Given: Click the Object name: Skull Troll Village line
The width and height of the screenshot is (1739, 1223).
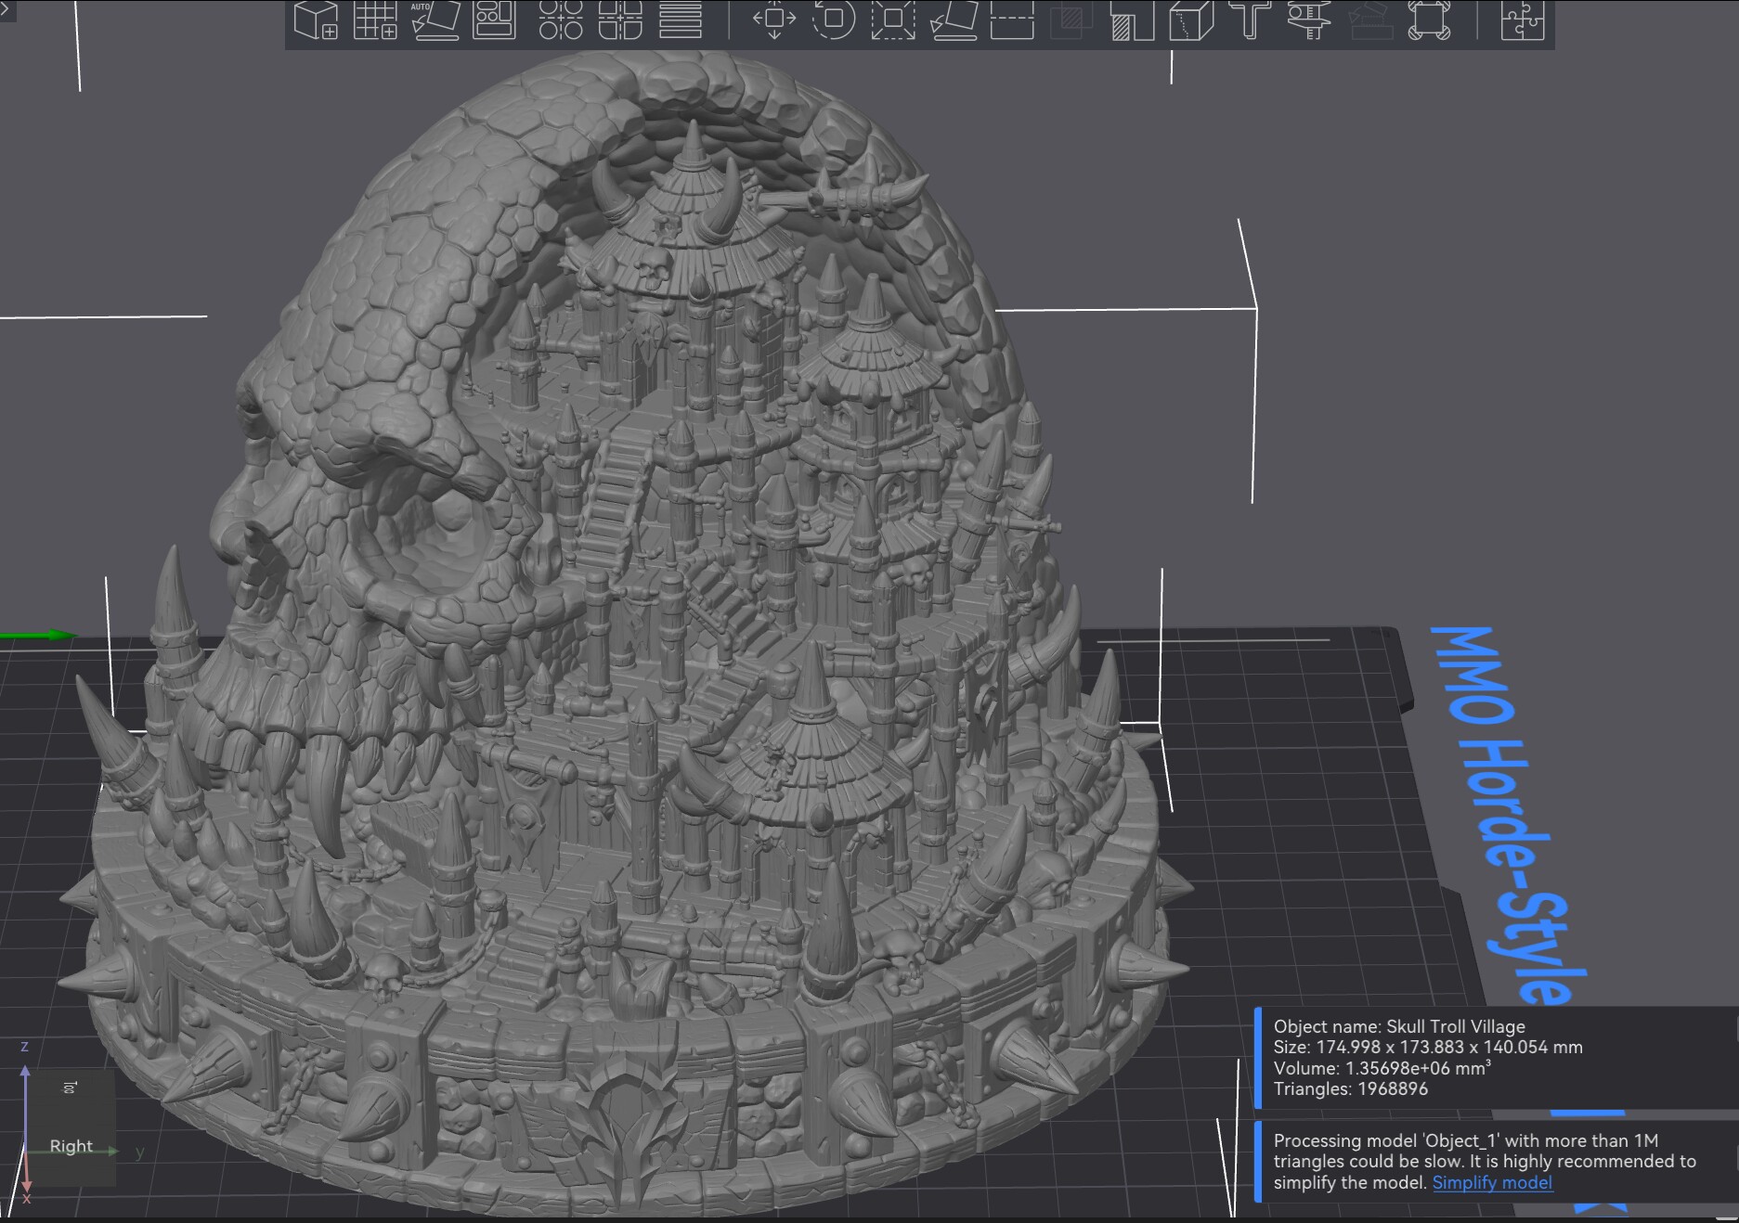Looking at the screenshot, I should (x=1399, y=1026).
